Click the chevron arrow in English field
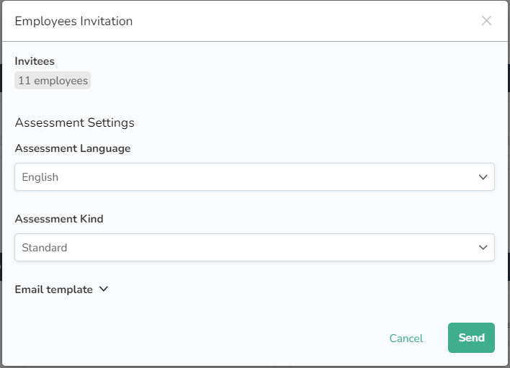This screenshot has height=368, width=510. click(x=483, y=176)
